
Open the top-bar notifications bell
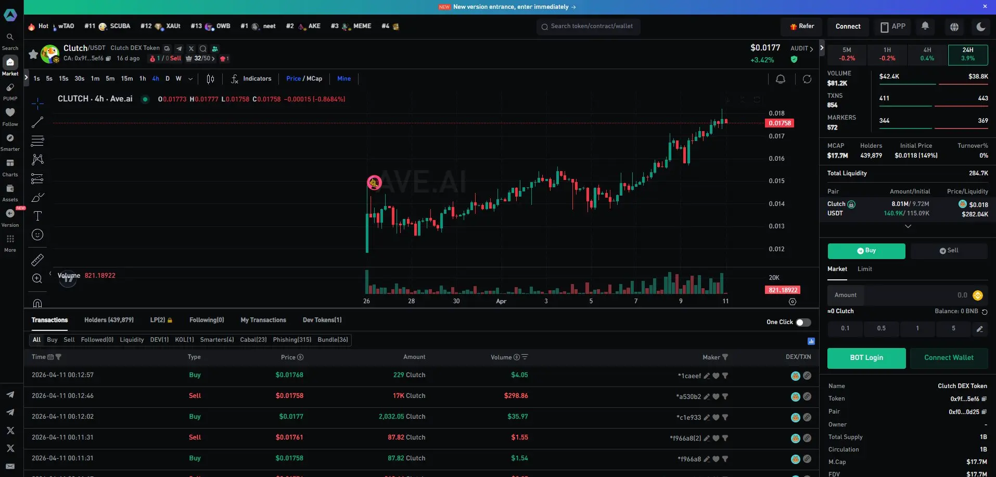[x=925, y=26]
